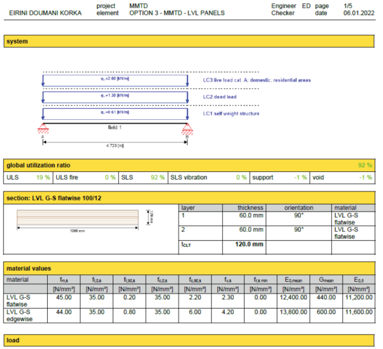Click the 'tCLT' row label

click(186, 244)
